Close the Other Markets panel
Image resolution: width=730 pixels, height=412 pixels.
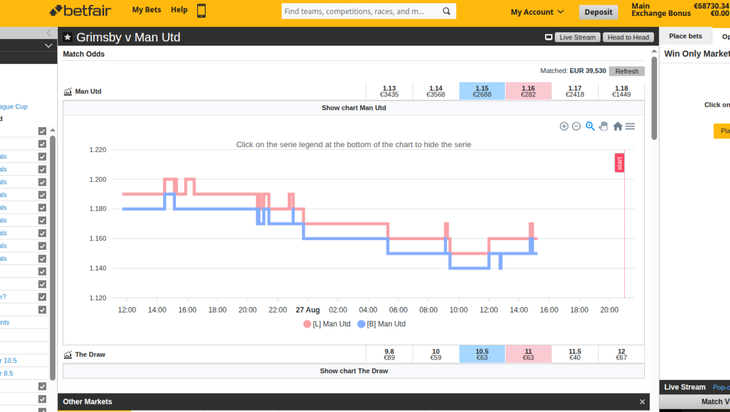[x=642, y=402]
